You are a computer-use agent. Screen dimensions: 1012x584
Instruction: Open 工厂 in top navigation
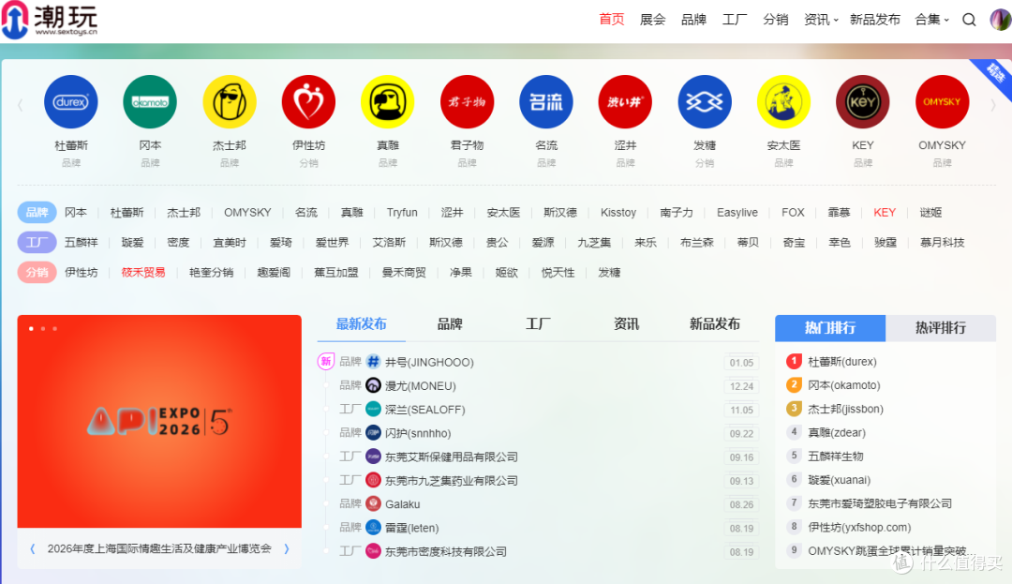point(735,20)
